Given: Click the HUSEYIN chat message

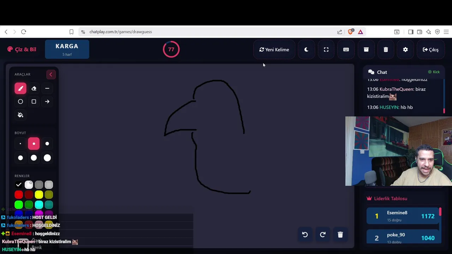Looking at the screenshot, I should tap(390, 107).
